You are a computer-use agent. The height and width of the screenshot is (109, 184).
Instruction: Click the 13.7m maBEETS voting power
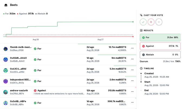tap(117, 47)
